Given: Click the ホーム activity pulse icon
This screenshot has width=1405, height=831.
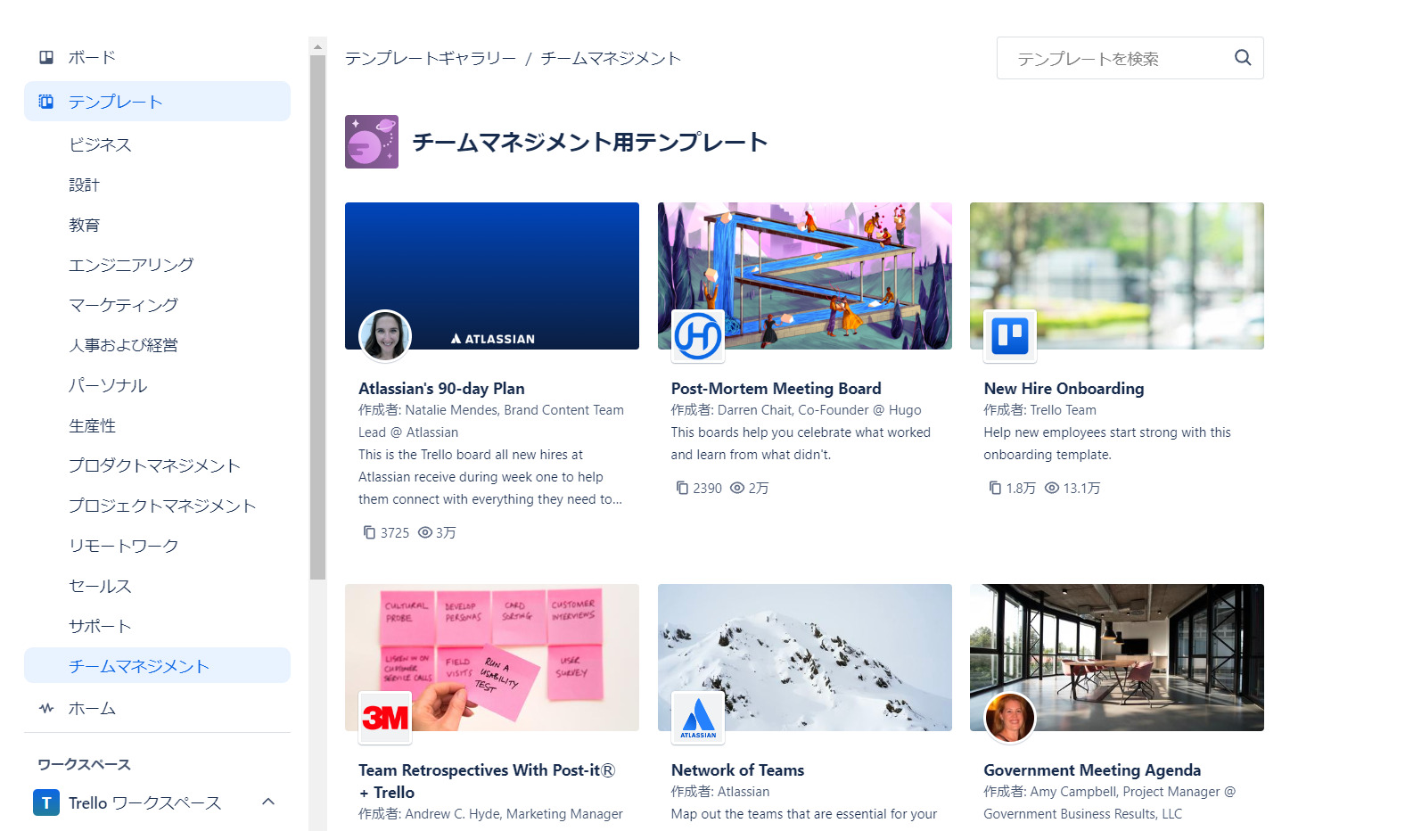Looking at the screenshot, I should pyautogui.click(x=46, y=708).
